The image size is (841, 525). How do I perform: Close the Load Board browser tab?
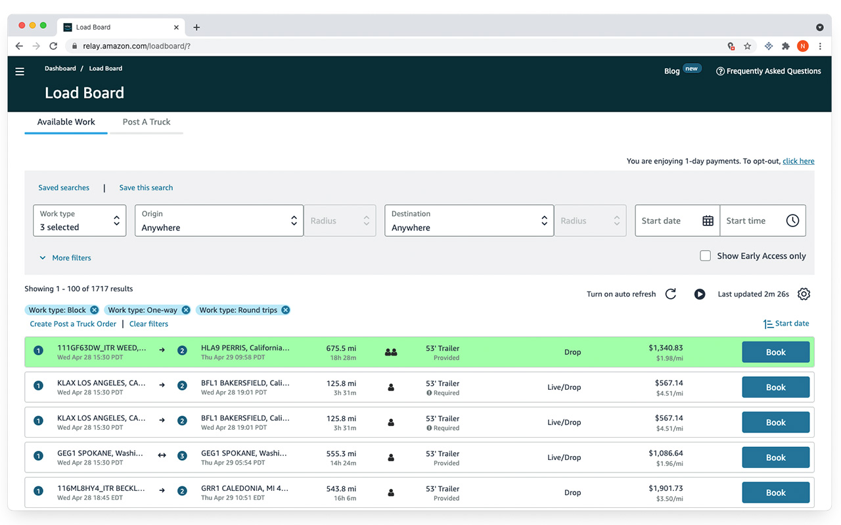click(x=176, y=28)
